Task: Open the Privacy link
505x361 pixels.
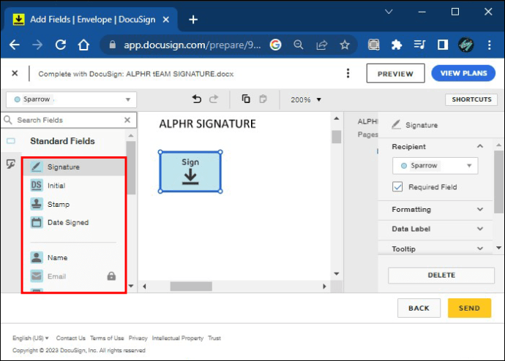Action: 138,338
